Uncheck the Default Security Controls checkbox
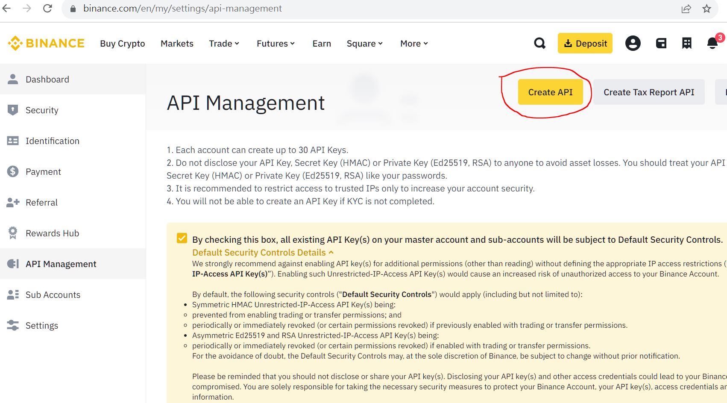The height and width of the screenshot is (403, 727). [x=182, y=238]
